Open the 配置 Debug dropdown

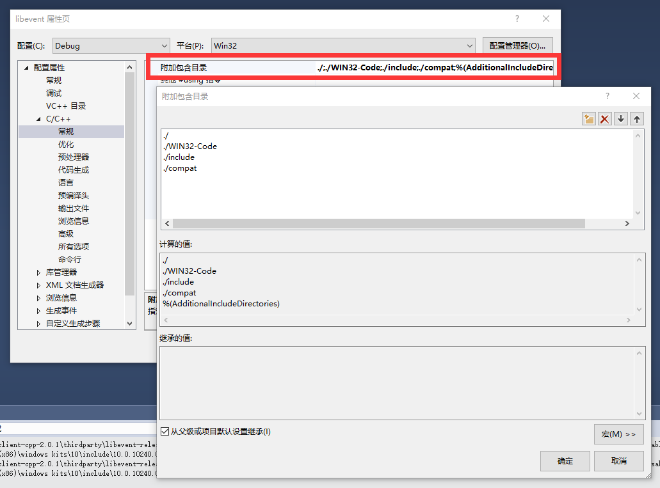pyautogui.click(x=165, y=45)
